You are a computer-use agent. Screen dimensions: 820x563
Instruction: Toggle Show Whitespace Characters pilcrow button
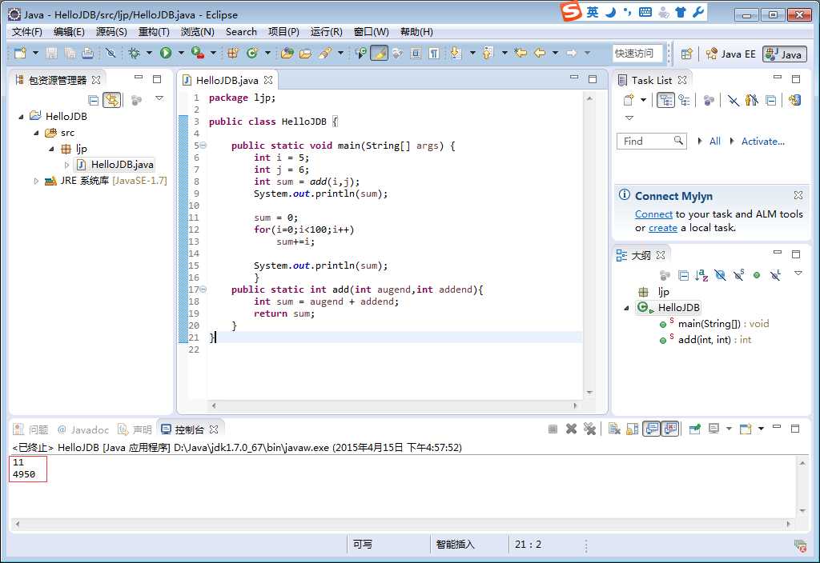pyautogui.click(x=434, y=53)
